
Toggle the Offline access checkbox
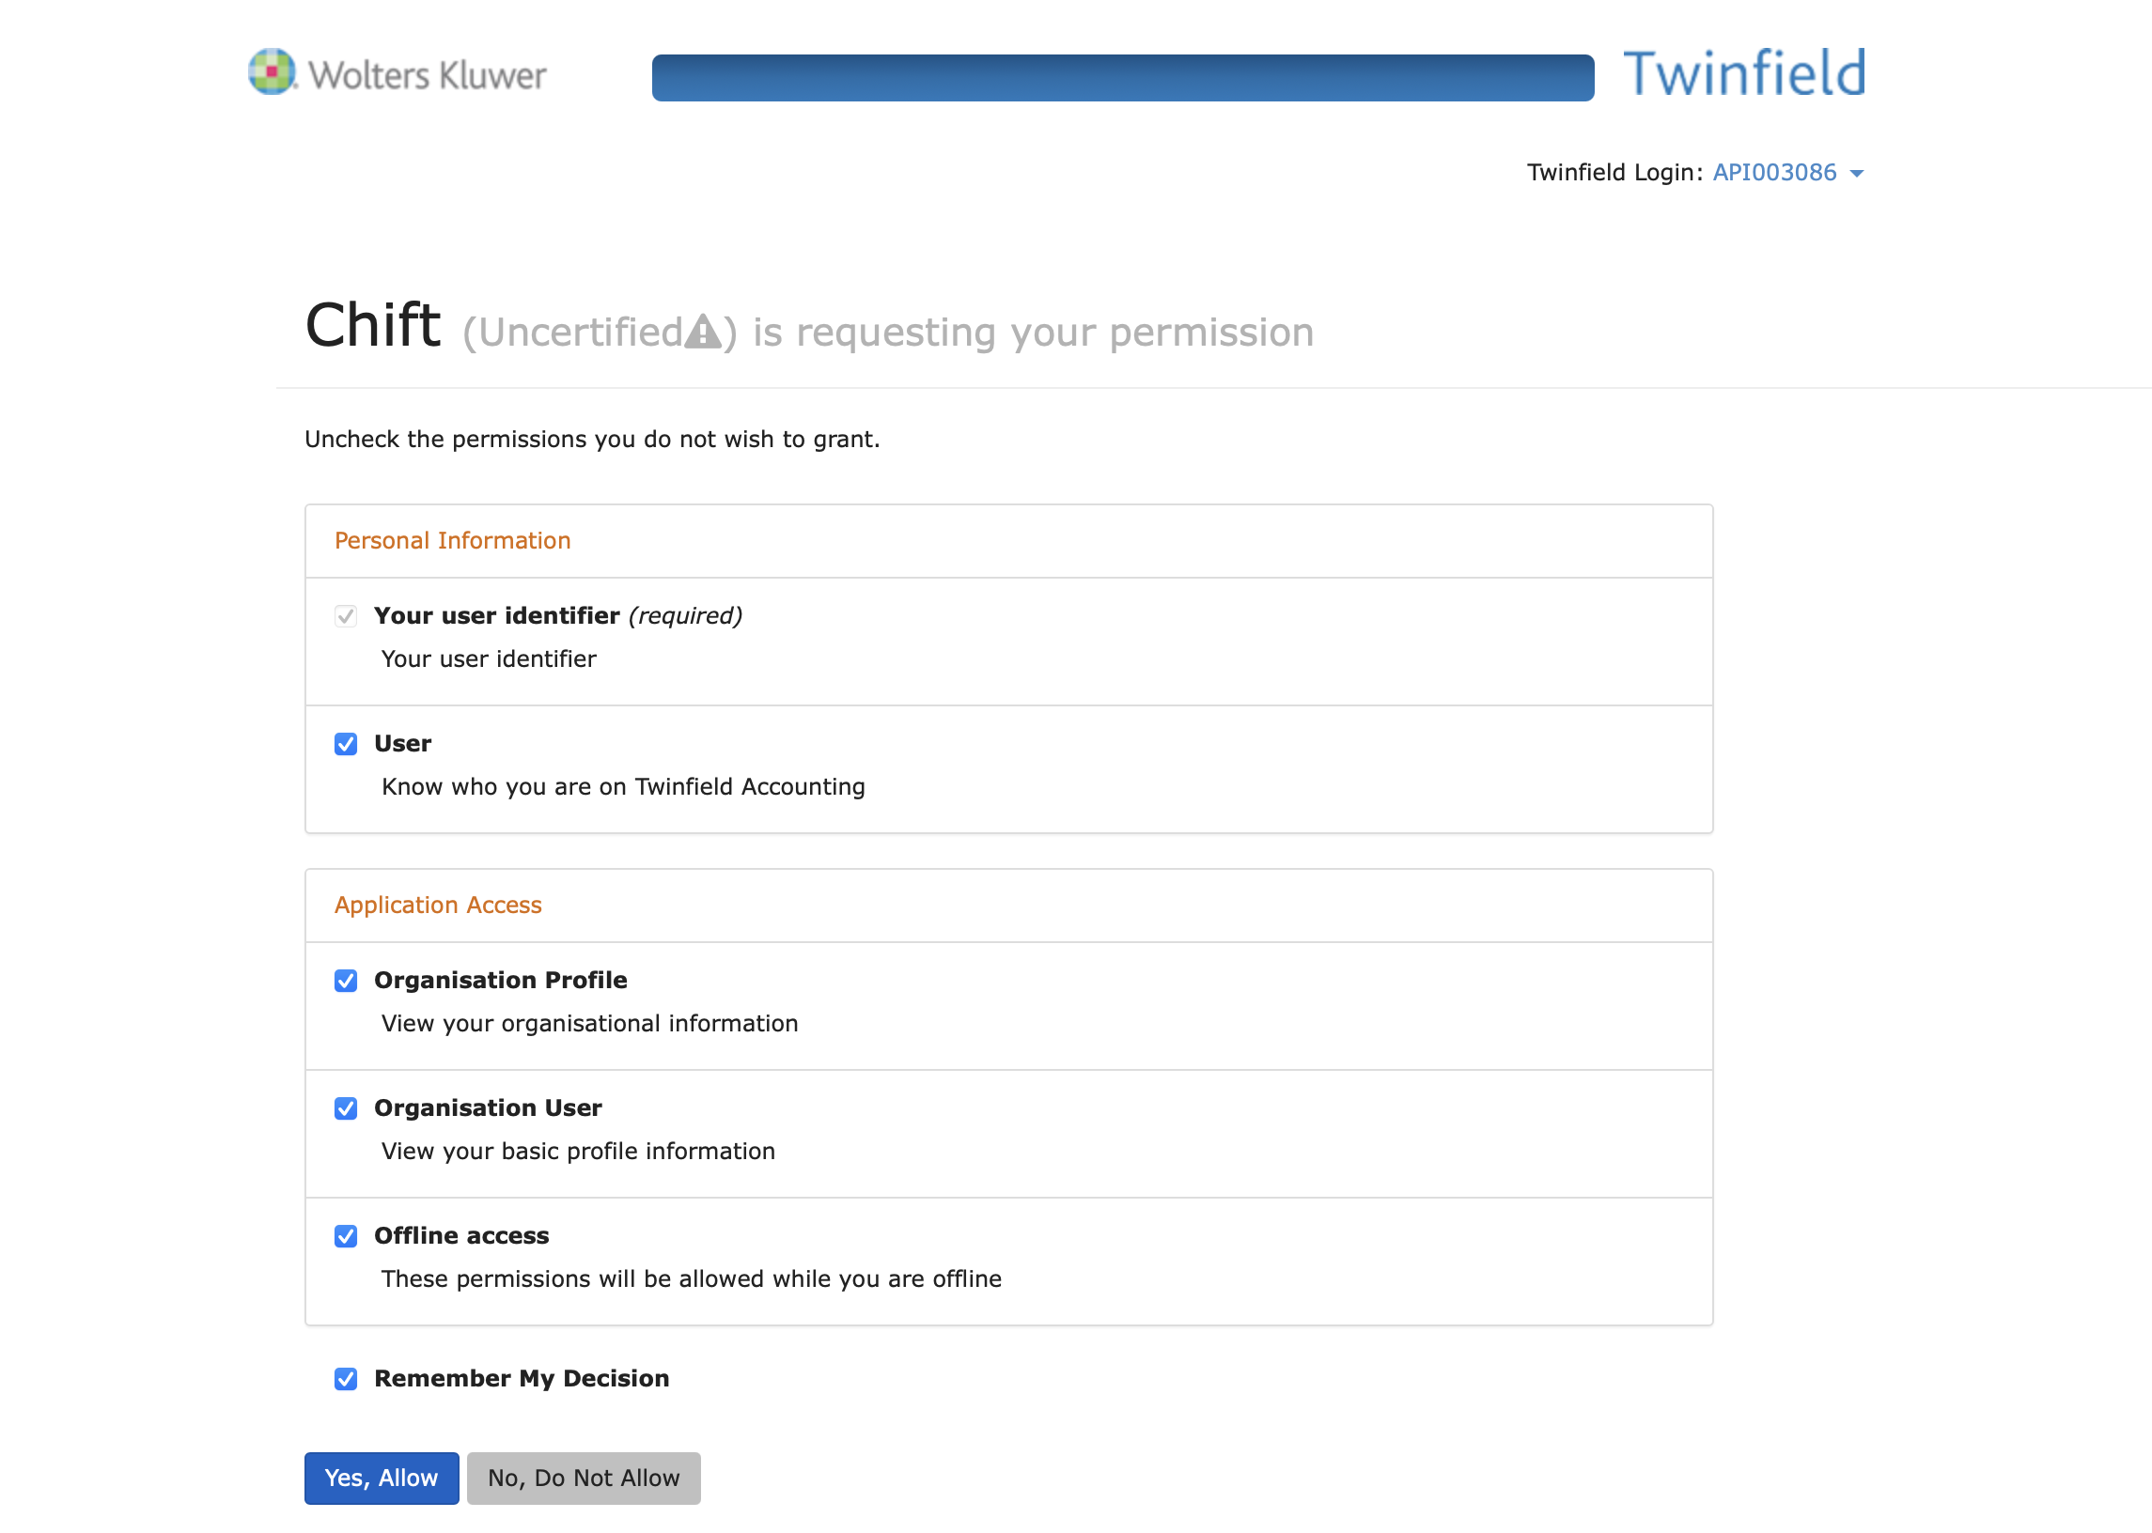[346, 1236]
